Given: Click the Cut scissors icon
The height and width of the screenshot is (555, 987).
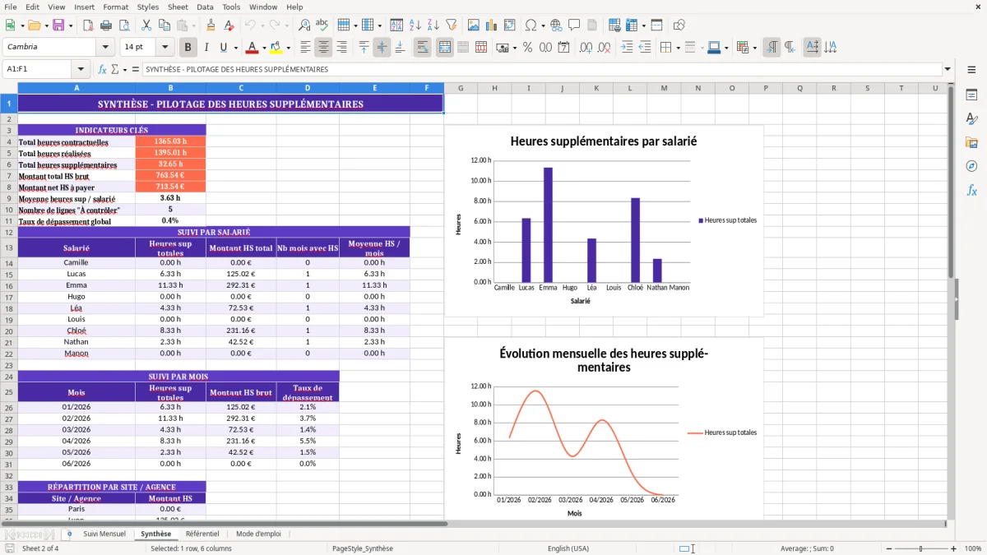Looking at the screenshot, I should [x=146, y=25].
